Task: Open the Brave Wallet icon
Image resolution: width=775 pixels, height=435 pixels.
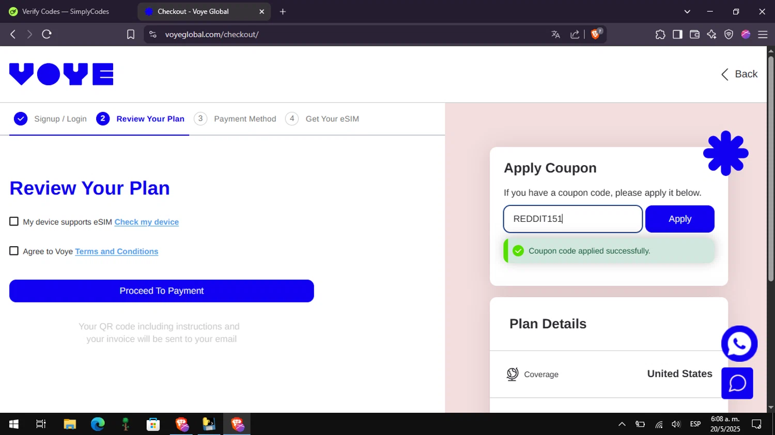Action: pos(694,35)
